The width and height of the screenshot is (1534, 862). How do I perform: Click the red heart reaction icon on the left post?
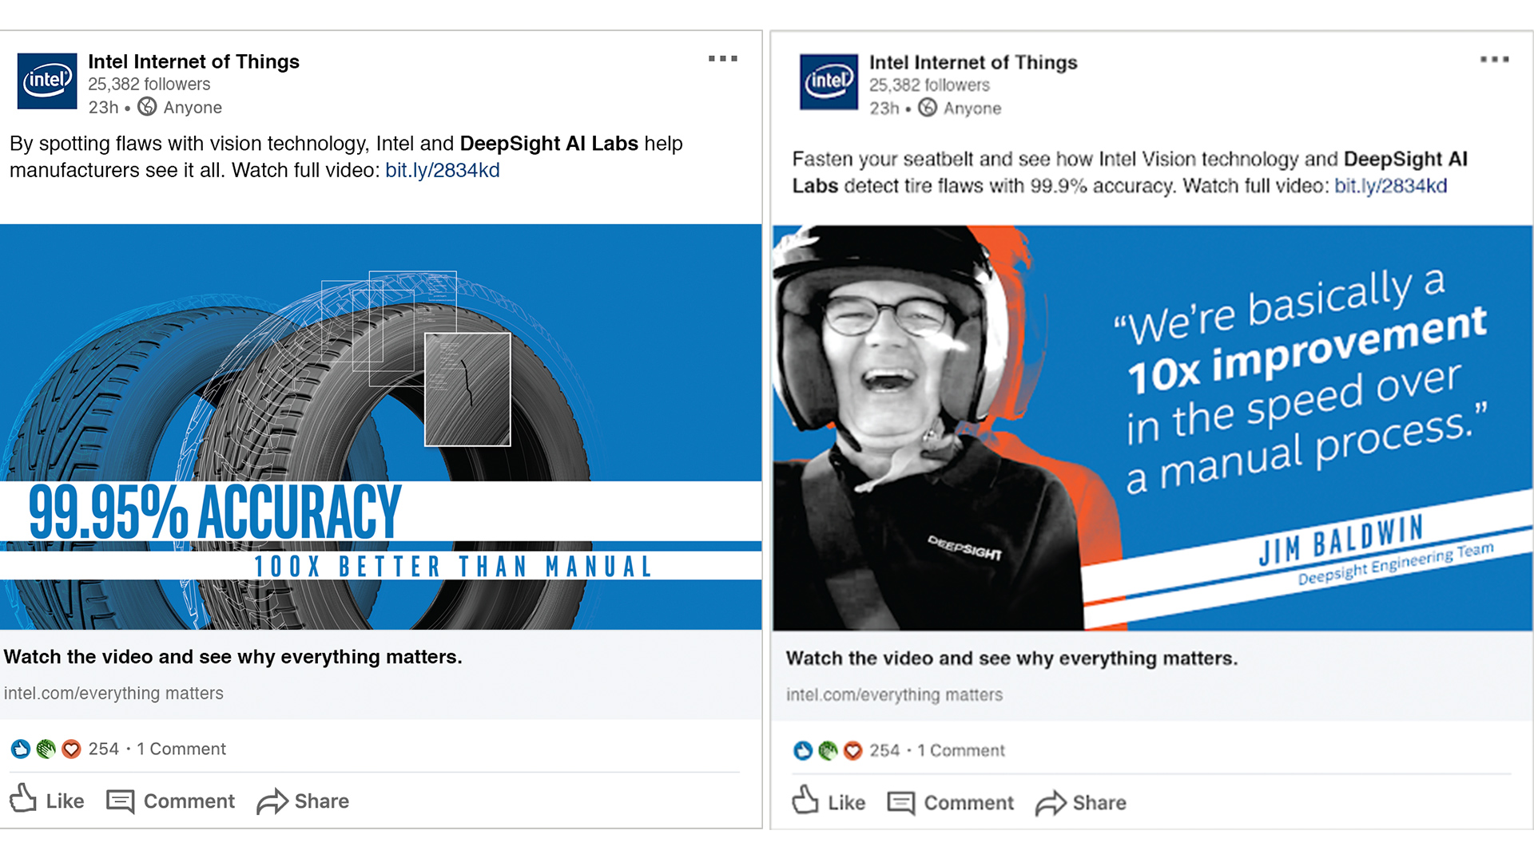(71, 749)
